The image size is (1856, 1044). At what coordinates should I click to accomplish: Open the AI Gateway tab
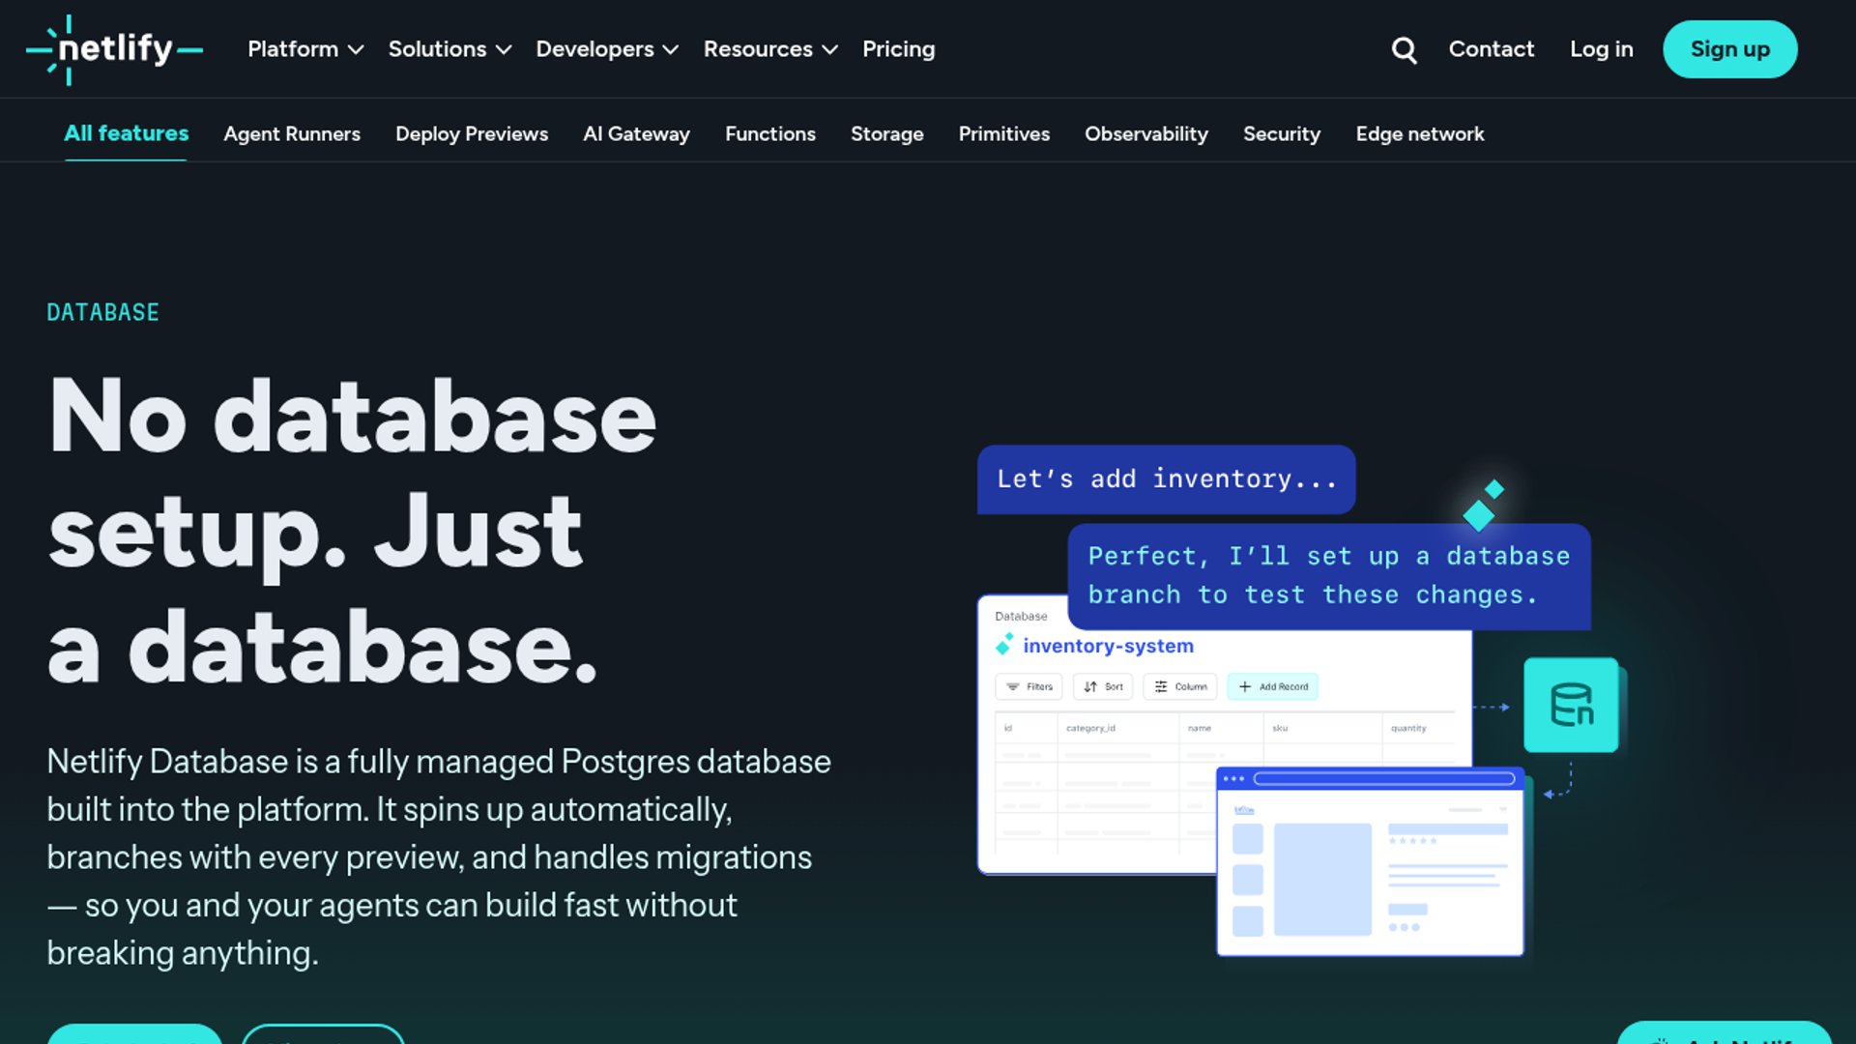click(636, 134)
